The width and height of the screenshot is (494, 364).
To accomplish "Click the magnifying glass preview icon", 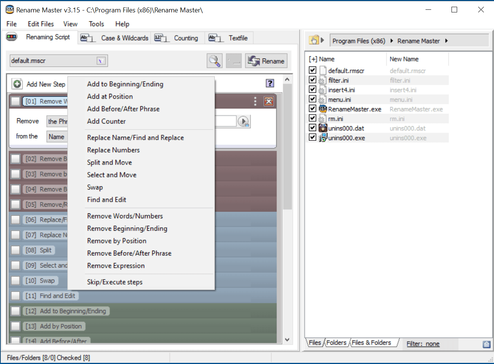I will (214, 61).
